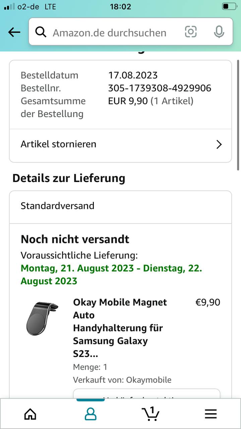The height and width of the screenshot is (429, 241).
Task: Tap seller Okaymobile link
Action: pos(148,380)
